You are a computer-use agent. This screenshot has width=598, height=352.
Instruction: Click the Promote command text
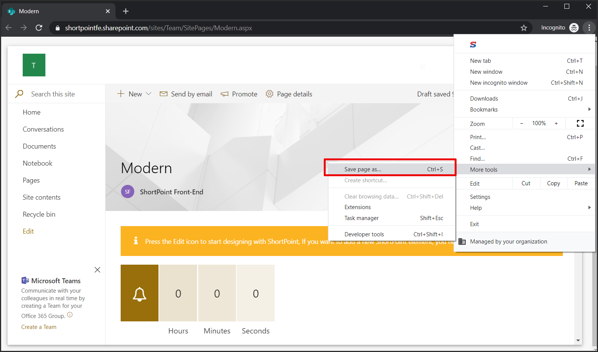click(245, 94)
